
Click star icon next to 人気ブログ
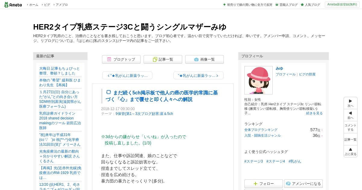302,5
